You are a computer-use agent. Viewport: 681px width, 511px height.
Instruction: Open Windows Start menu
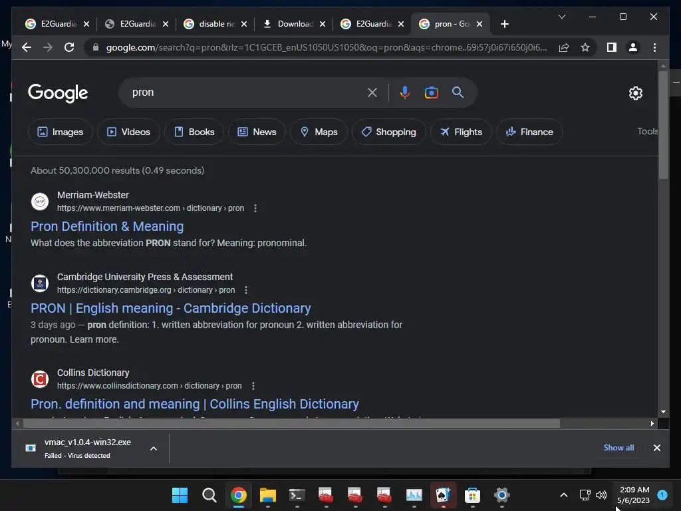[x=180, y=495]
